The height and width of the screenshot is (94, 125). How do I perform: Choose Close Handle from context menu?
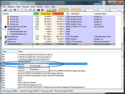pyautogui.click(x=35, y=66)
